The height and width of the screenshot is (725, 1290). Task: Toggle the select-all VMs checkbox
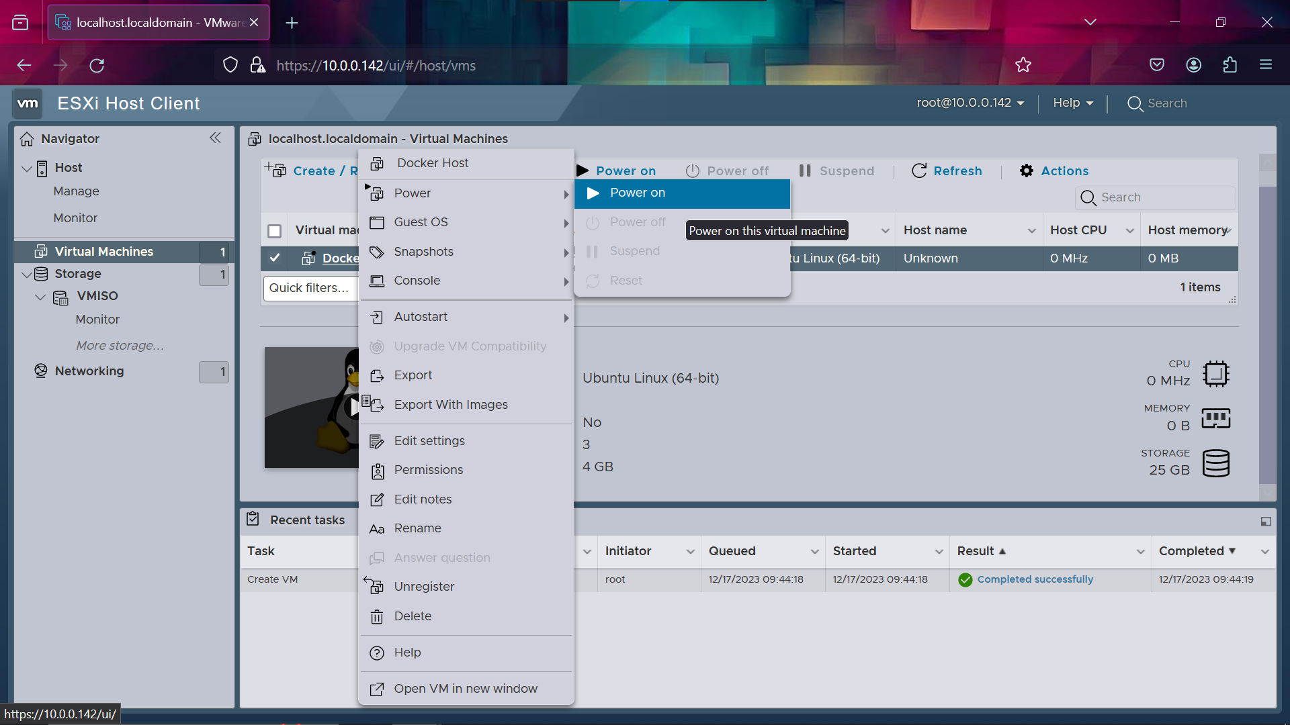(x=274, y=231)
